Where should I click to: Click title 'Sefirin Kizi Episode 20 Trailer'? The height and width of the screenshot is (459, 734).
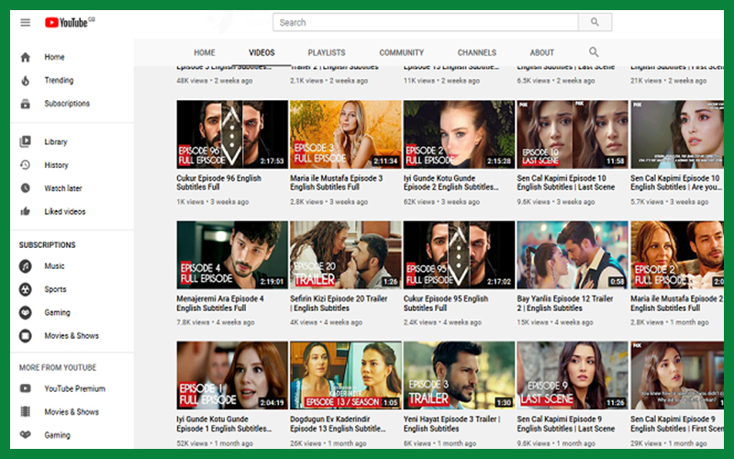pyautogui.click(x=339, y=303)
